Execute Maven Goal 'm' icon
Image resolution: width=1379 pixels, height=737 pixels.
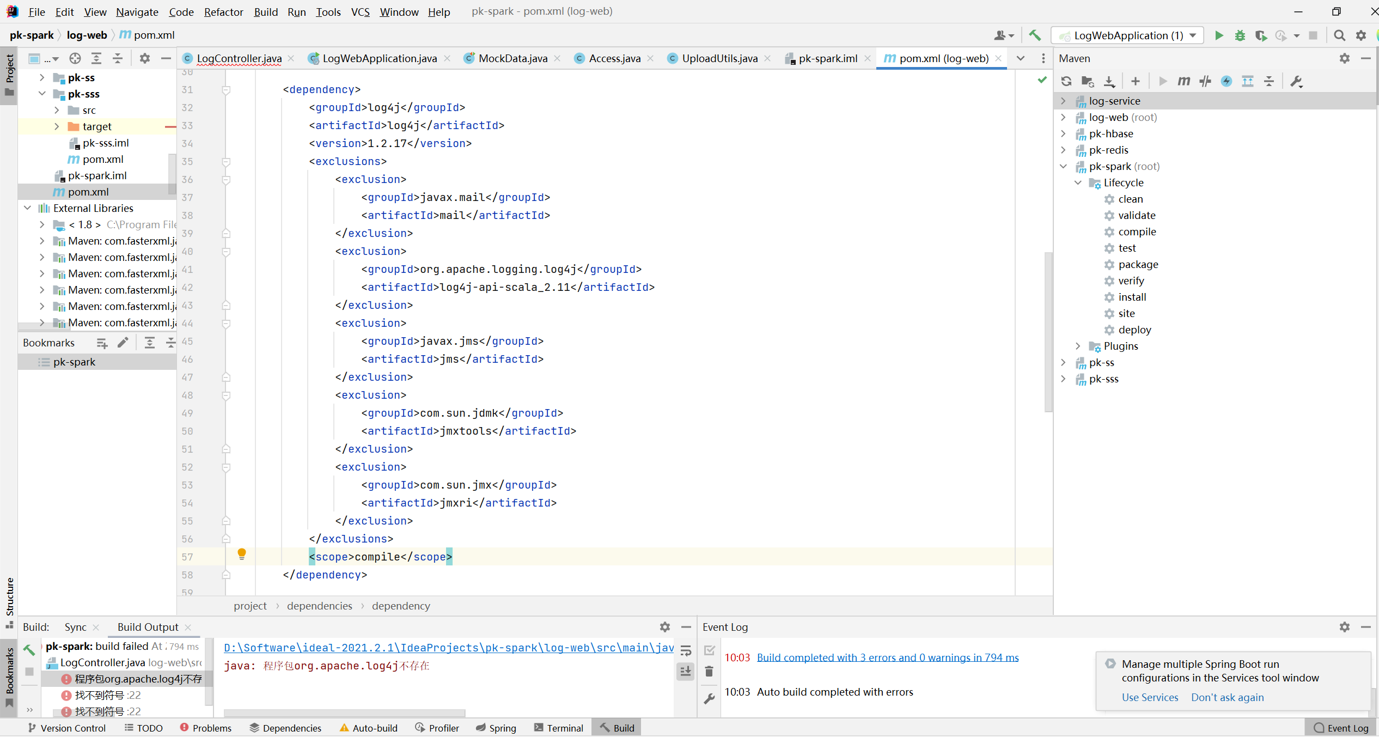[x=1183, y=81]
